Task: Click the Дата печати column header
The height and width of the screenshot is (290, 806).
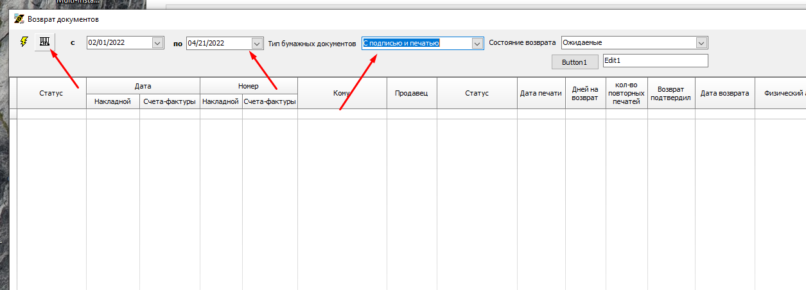Action: (x=541, y=93)
